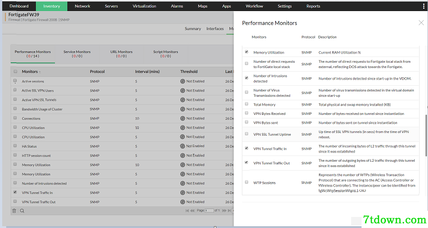428x228 pixels.
Task: Open the Maps menu
Action: (x=202, y=6)
